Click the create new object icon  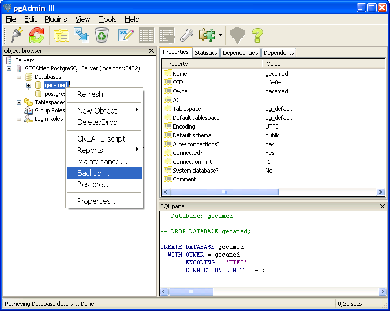82,35
